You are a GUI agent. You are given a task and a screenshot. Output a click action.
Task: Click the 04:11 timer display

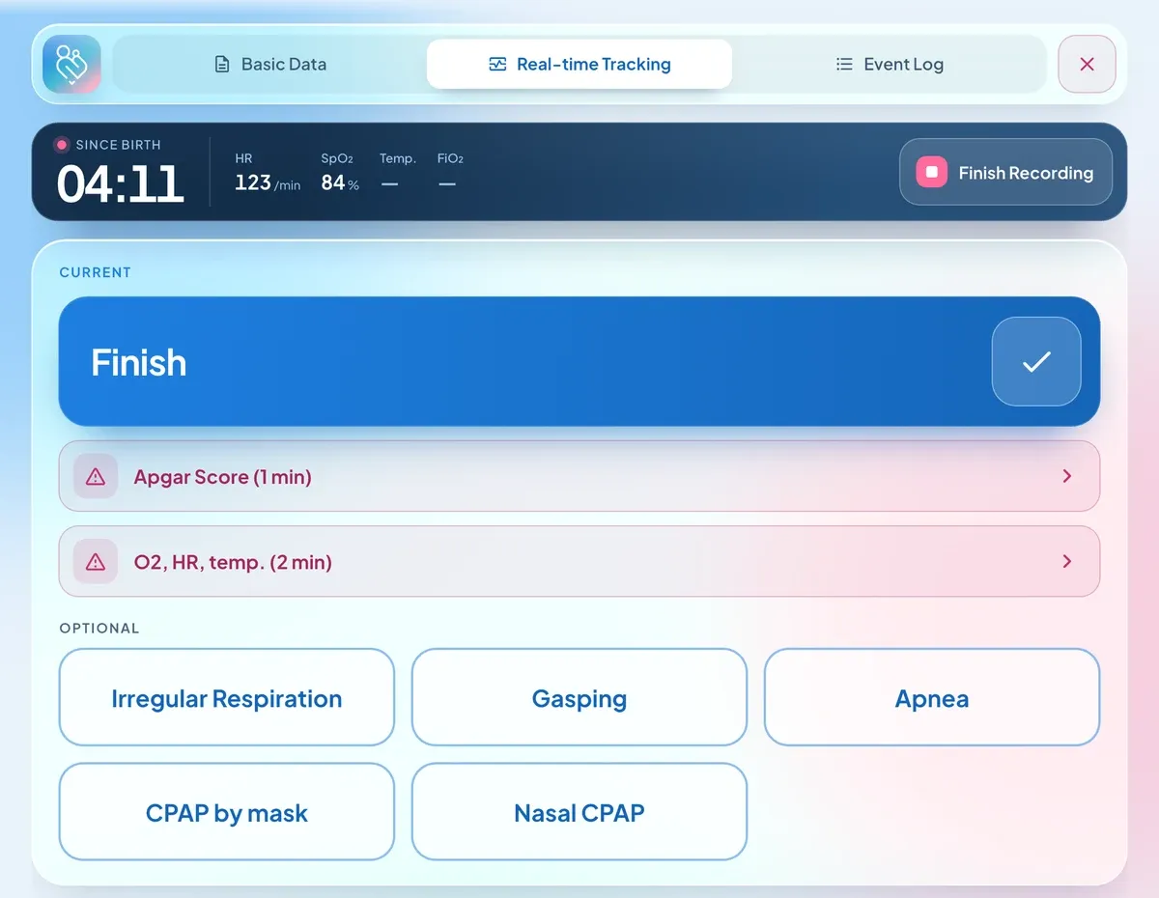(x=121, y=182)
